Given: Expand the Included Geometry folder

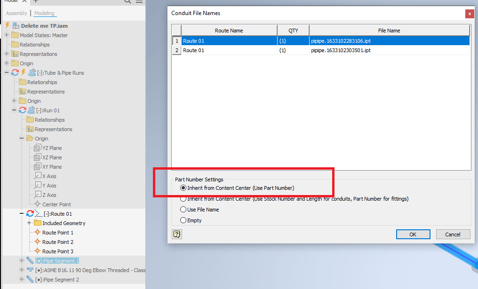Looking at the screenshot, I should tap(29, 223).
